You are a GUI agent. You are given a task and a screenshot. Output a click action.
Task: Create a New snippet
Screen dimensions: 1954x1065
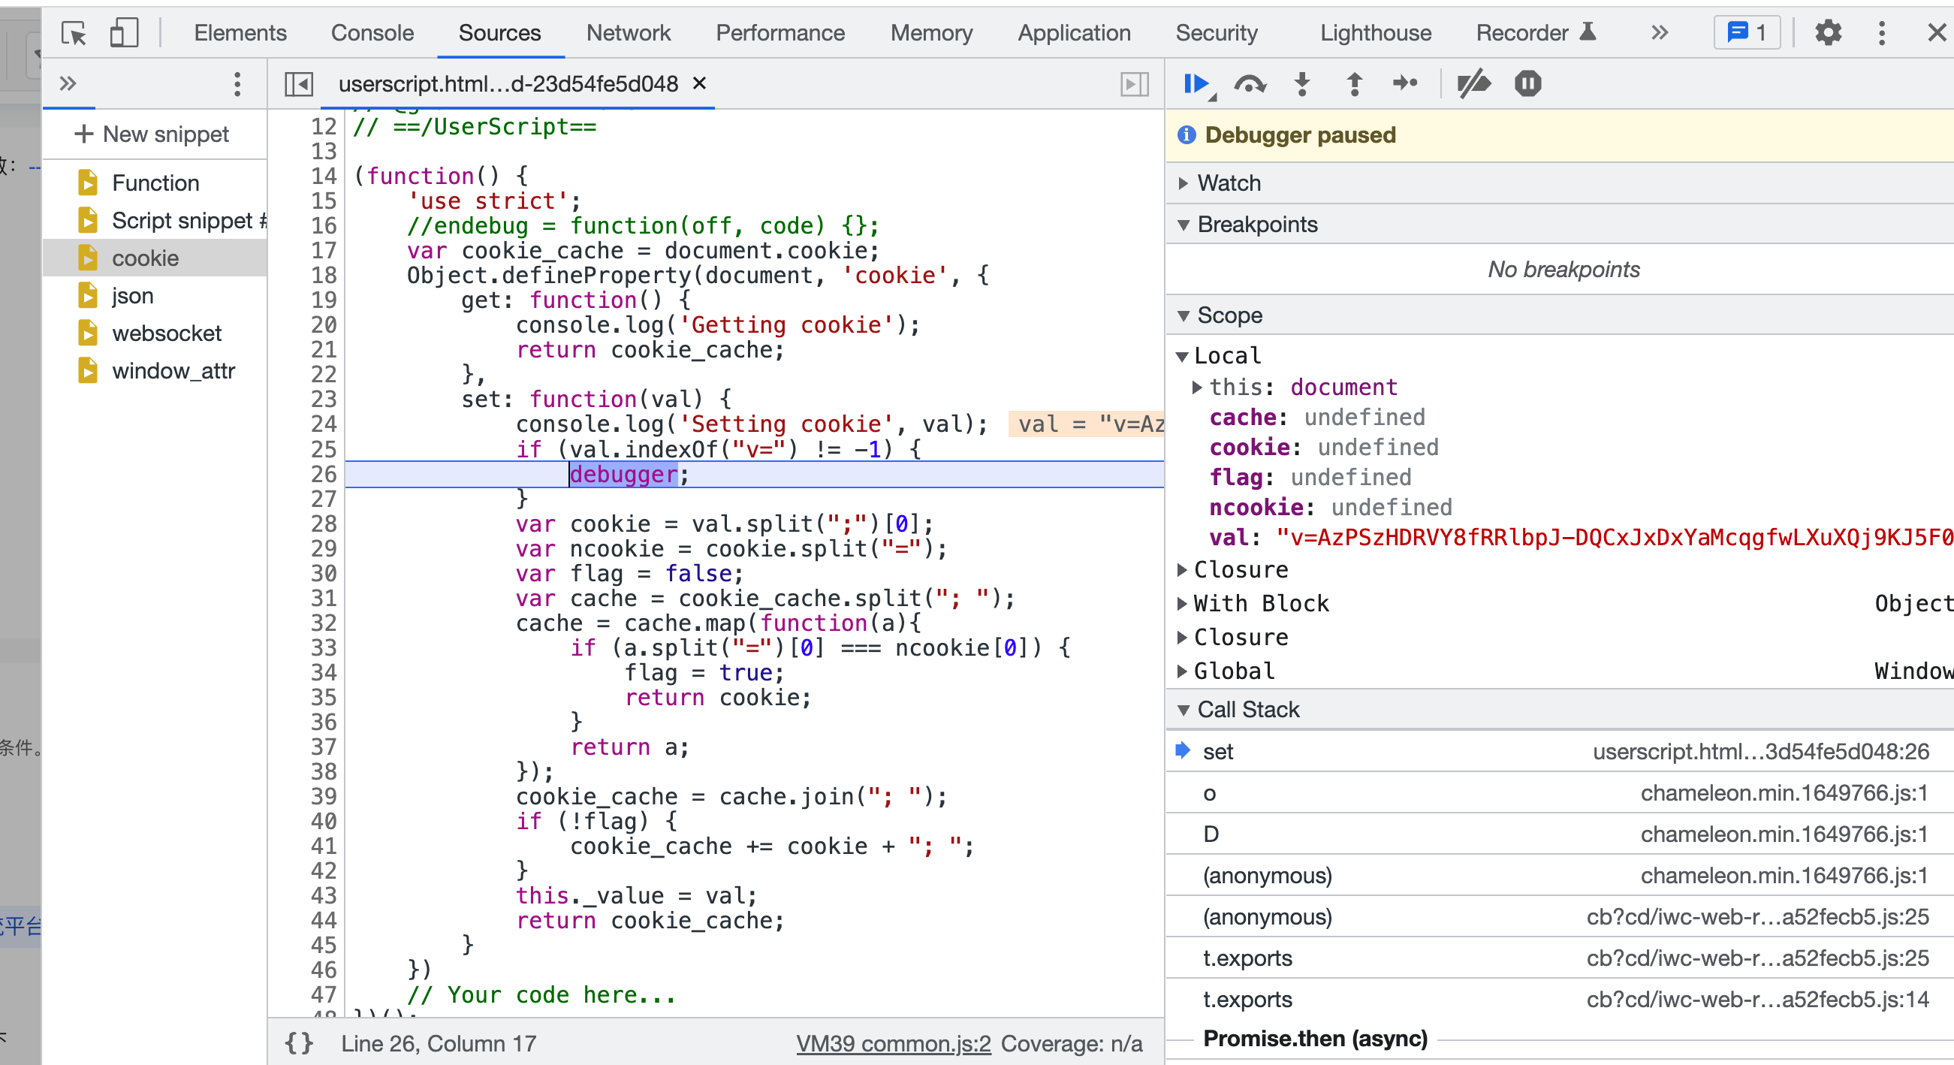point(152,134)
